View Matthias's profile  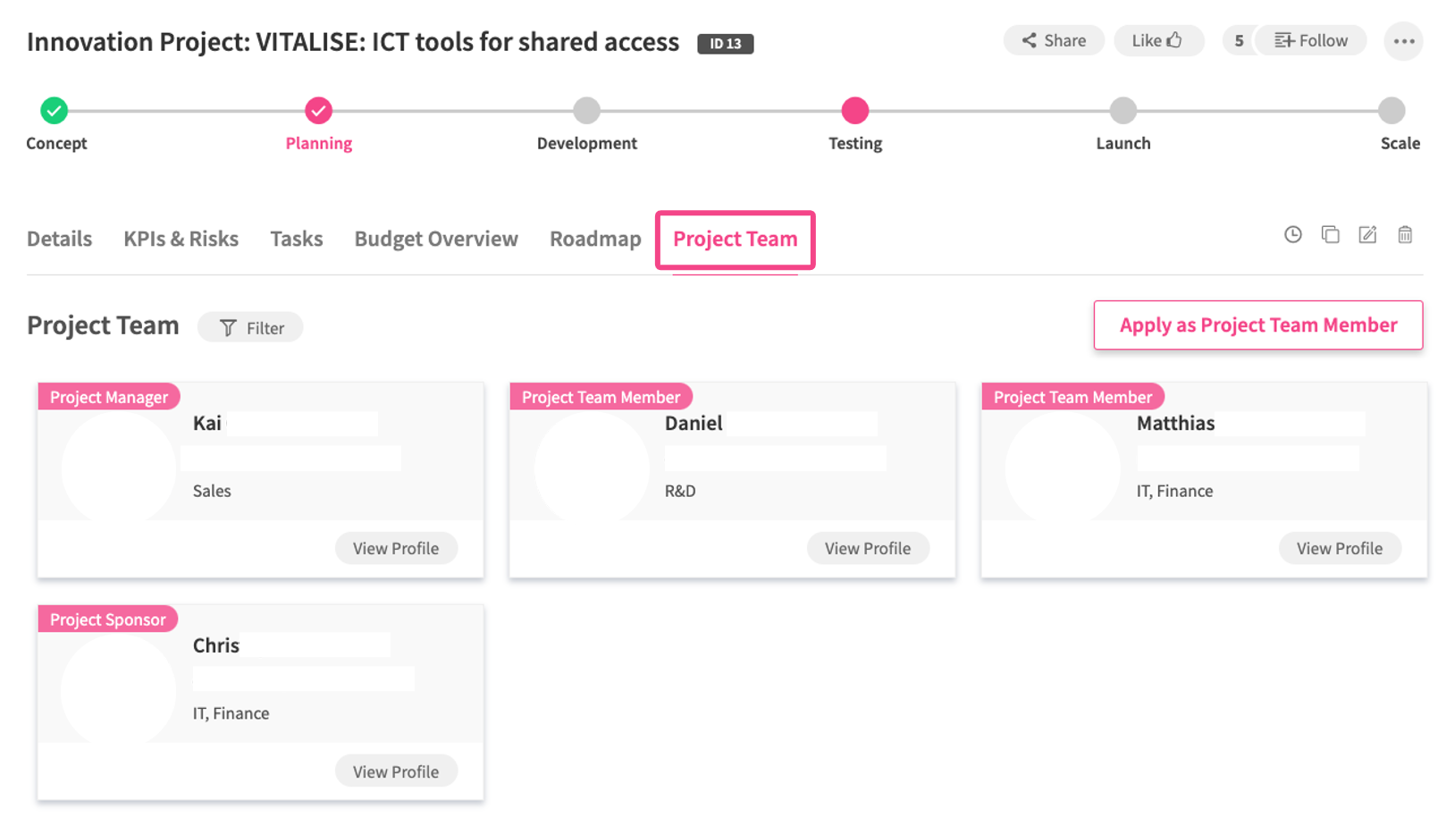[x=1339, y=549]
